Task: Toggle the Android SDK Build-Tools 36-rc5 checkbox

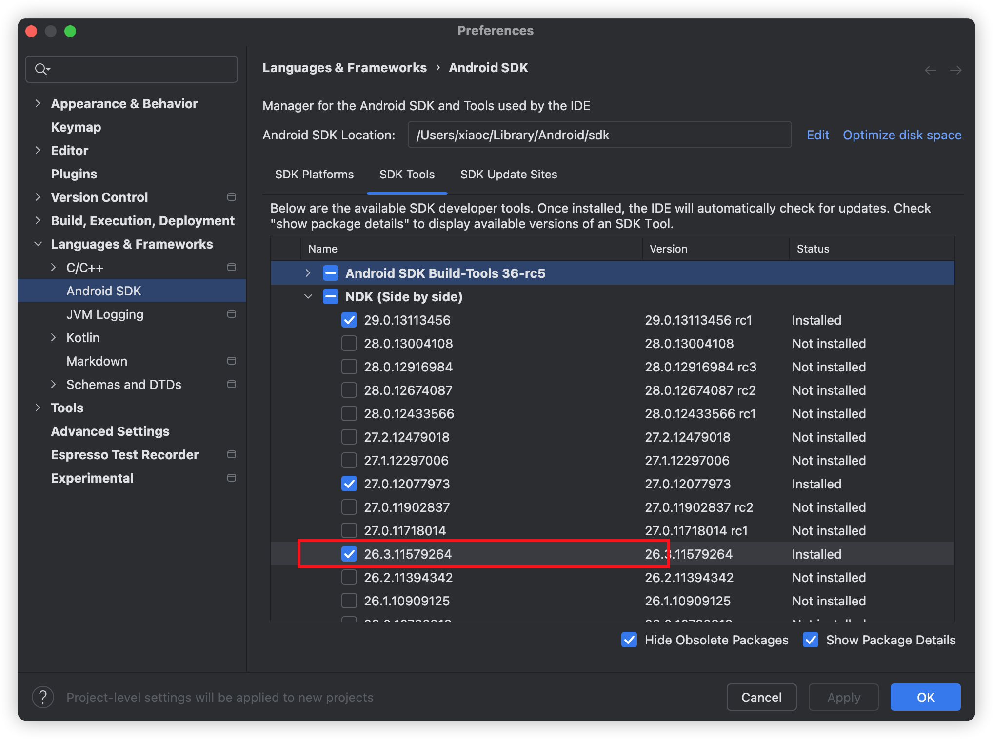Action: pyautogui.click(x=331, y=273)
